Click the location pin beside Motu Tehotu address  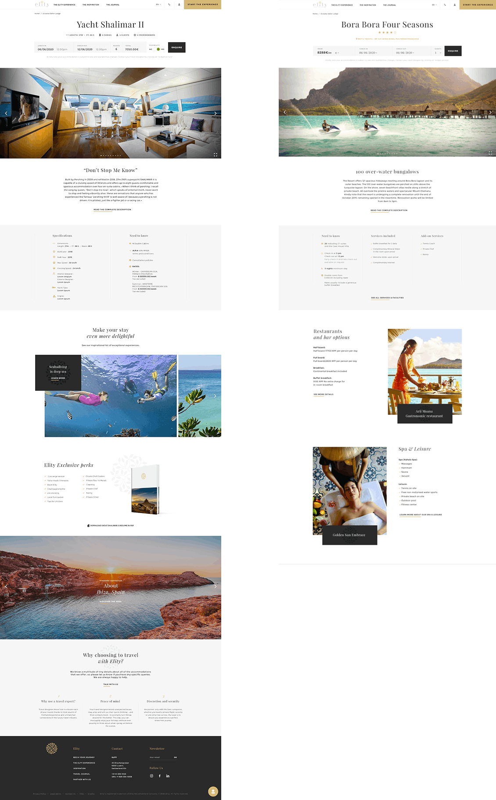357,39
